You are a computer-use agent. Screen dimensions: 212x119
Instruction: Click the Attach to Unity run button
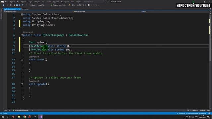pyautogui.click(x=59, y=5)
